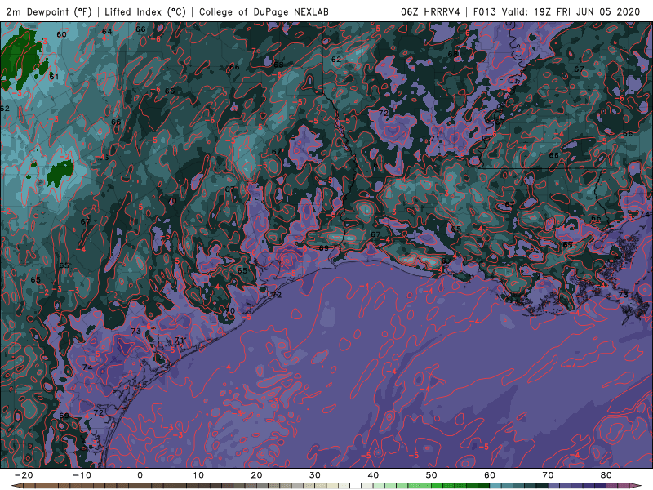
Task: Click the 'Lifted Index (°C)' title text
Action: [x=145, y=11]
